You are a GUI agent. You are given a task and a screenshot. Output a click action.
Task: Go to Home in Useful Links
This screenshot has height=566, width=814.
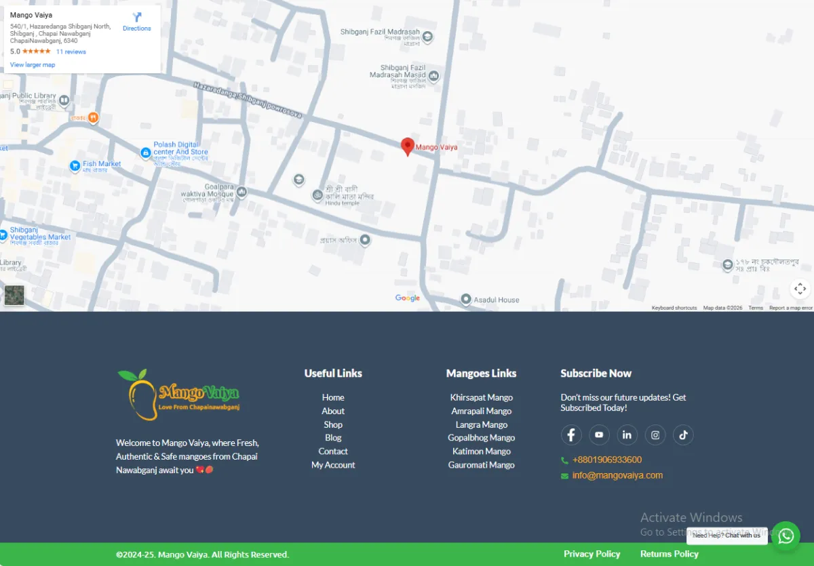(x=333, y=397)
